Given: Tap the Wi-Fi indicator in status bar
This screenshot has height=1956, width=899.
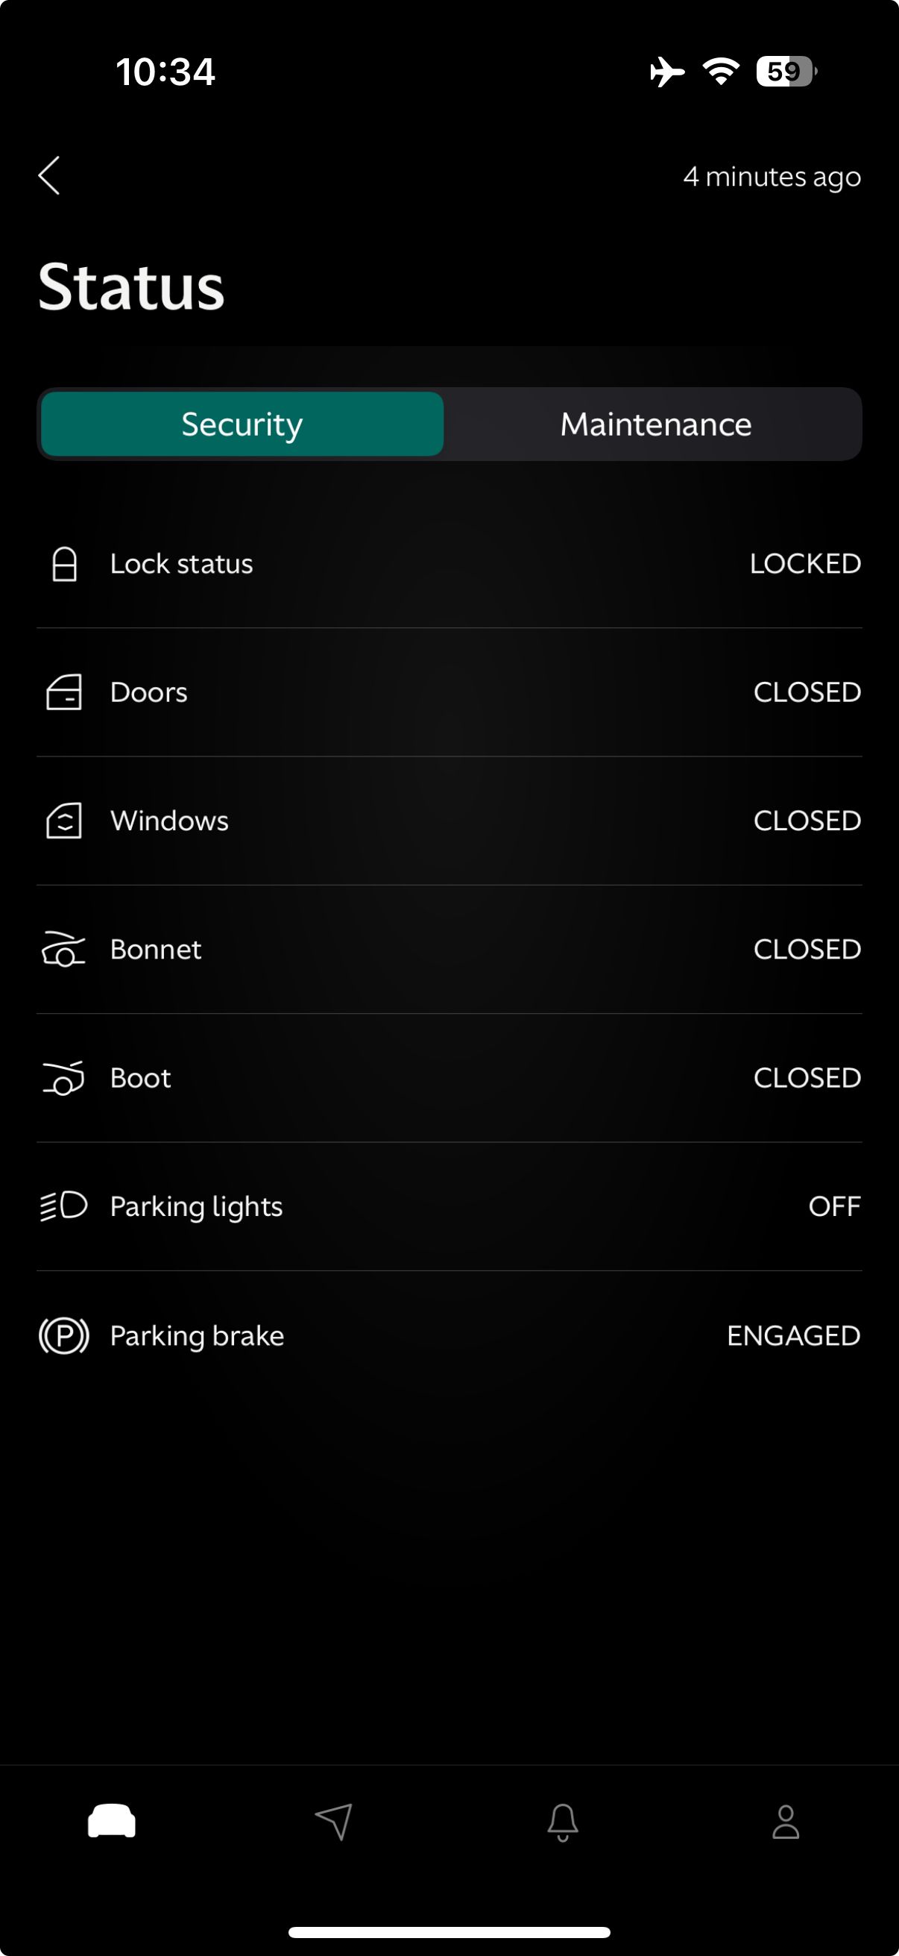Looking at the screenshot, I should click(x=721, y=72).
